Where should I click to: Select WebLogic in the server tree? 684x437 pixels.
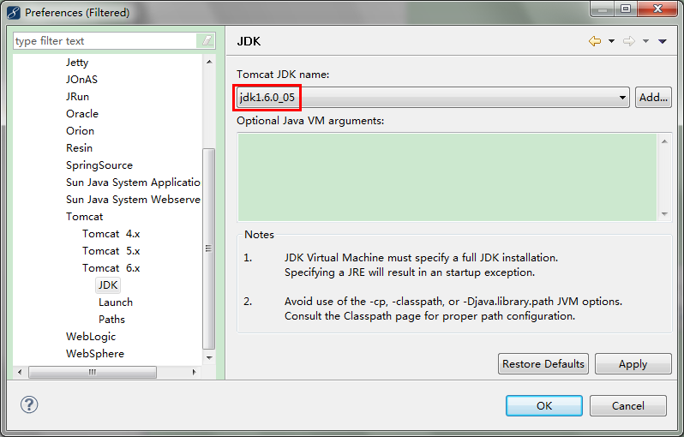click(91, 337)
